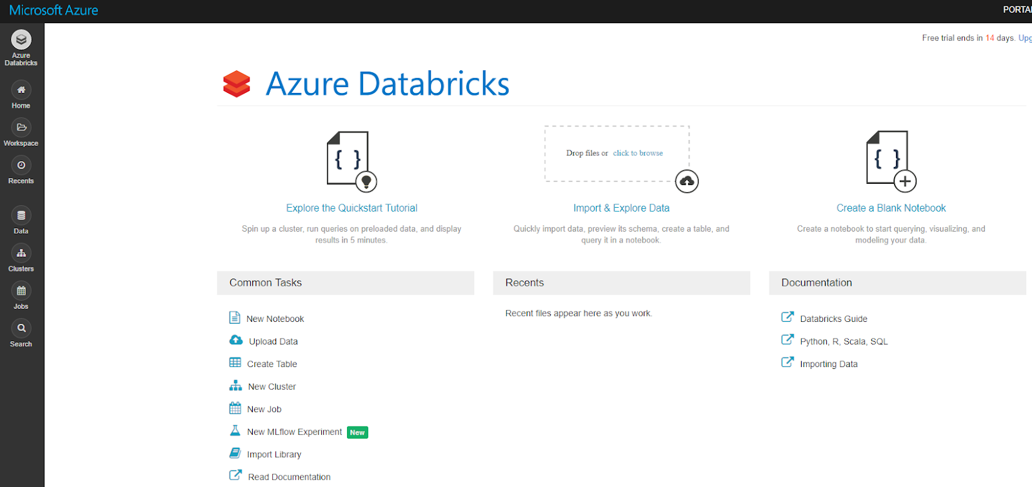
Task: Click the New Notebook document icon
Action: pyautogui.click(x=235, y=317)
